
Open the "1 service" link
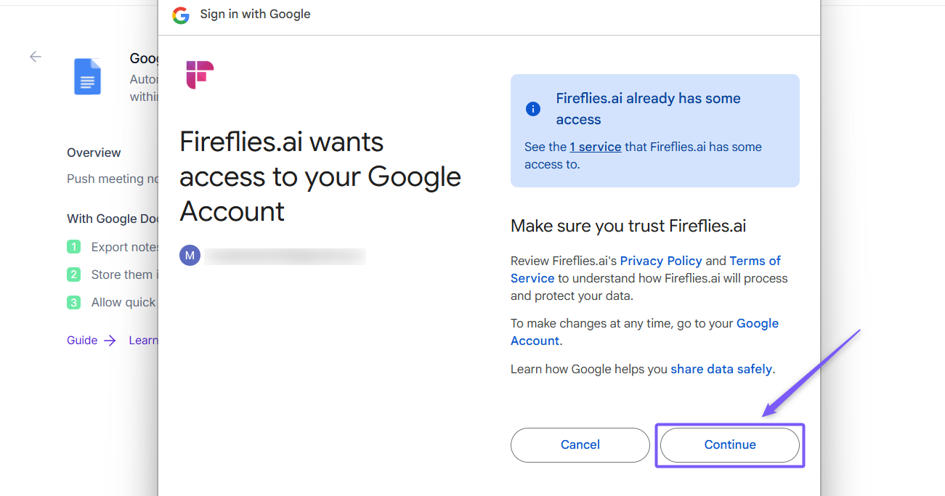pos(595,147)
